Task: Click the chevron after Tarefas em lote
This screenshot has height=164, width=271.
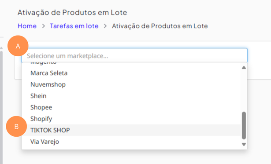Action: (105, 26)
